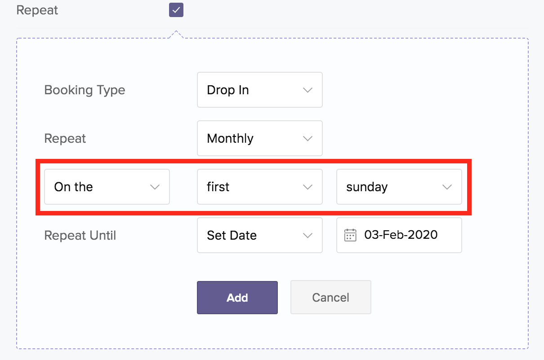Open the 'Monthly' repeat frequency dropdown
The height and width of the screenshot is (360, 544).
(x=259, y=138)
